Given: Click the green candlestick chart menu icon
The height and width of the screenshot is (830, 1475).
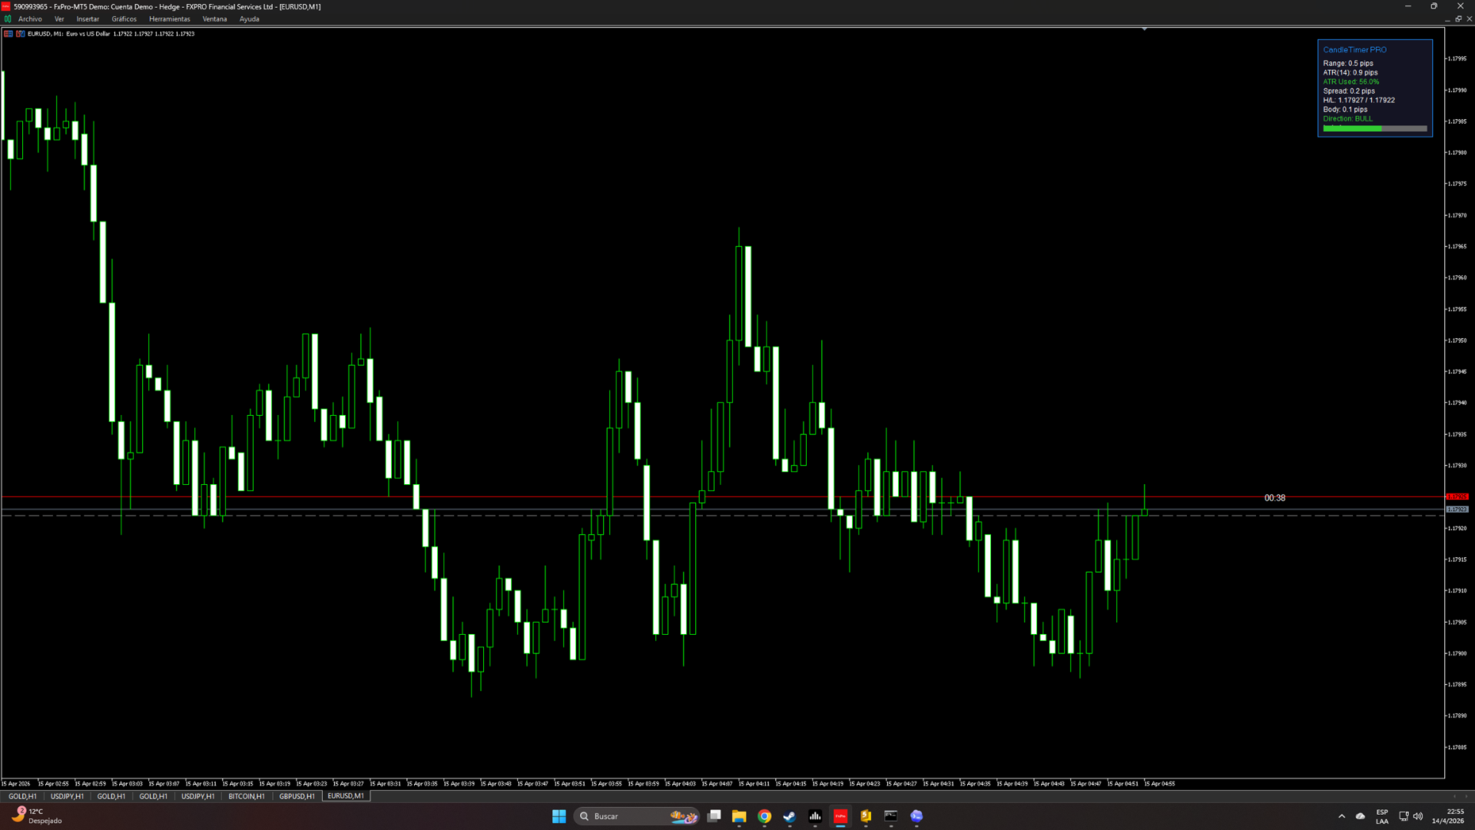Looking at the screenshot, I should coord(8,19).
